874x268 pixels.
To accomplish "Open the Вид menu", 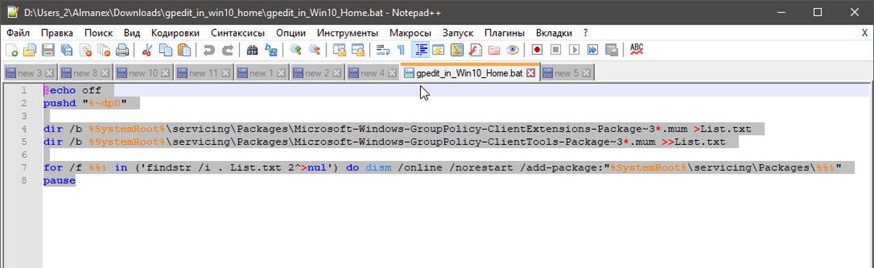I will 132,33.
